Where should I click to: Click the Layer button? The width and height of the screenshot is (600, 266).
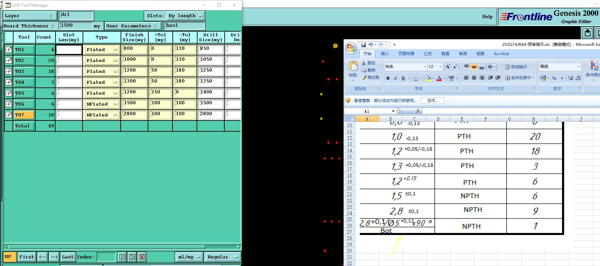[30, 16]
